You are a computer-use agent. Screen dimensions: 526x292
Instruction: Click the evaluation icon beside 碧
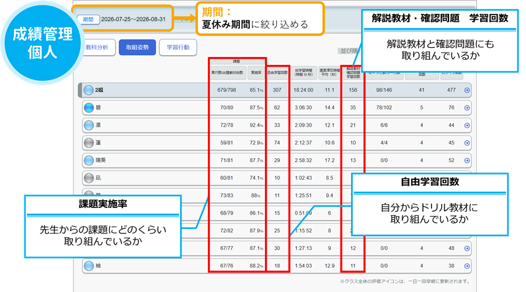coord(89,108)
